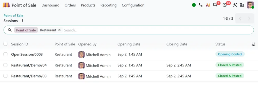The height and width of the screenshot is (95, 258).
Task: Open the Sessions actions kebab menu
Action: coord(23,21)
